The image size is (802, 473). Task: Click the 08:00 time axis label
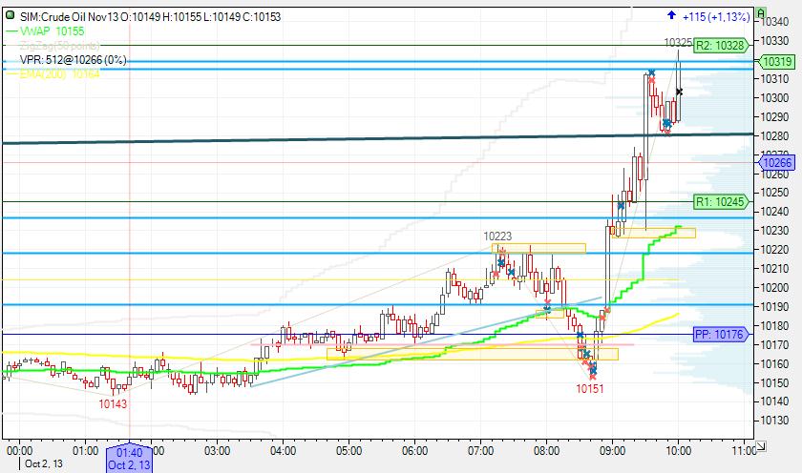click(546, 450)
